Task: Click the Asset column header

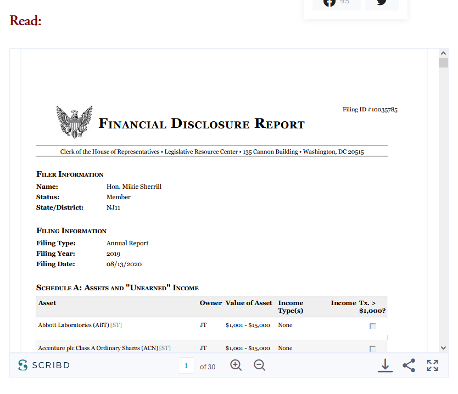Action: [47, 303]
